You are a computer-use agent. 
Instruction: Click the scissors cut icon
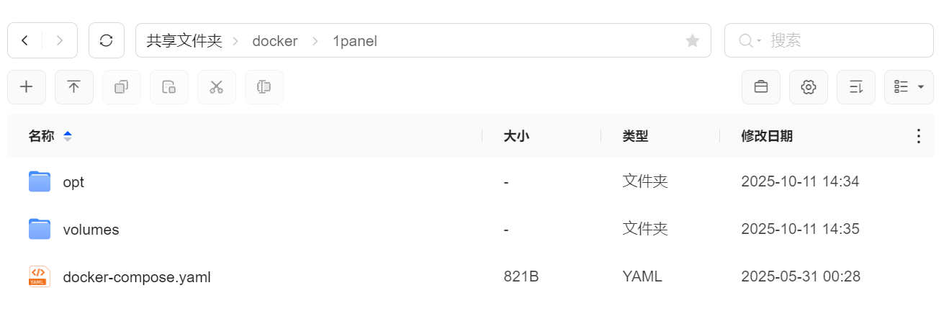(x=217, y=87)
